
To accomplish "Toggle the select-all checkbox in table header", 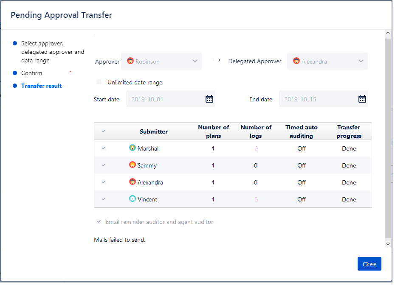I will point(104,131).
